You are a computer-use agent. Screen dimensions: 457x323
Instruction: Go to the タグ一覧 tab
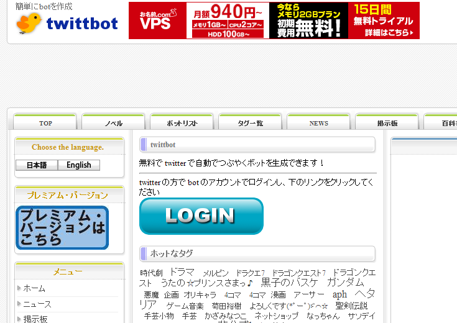pos(250,123)
